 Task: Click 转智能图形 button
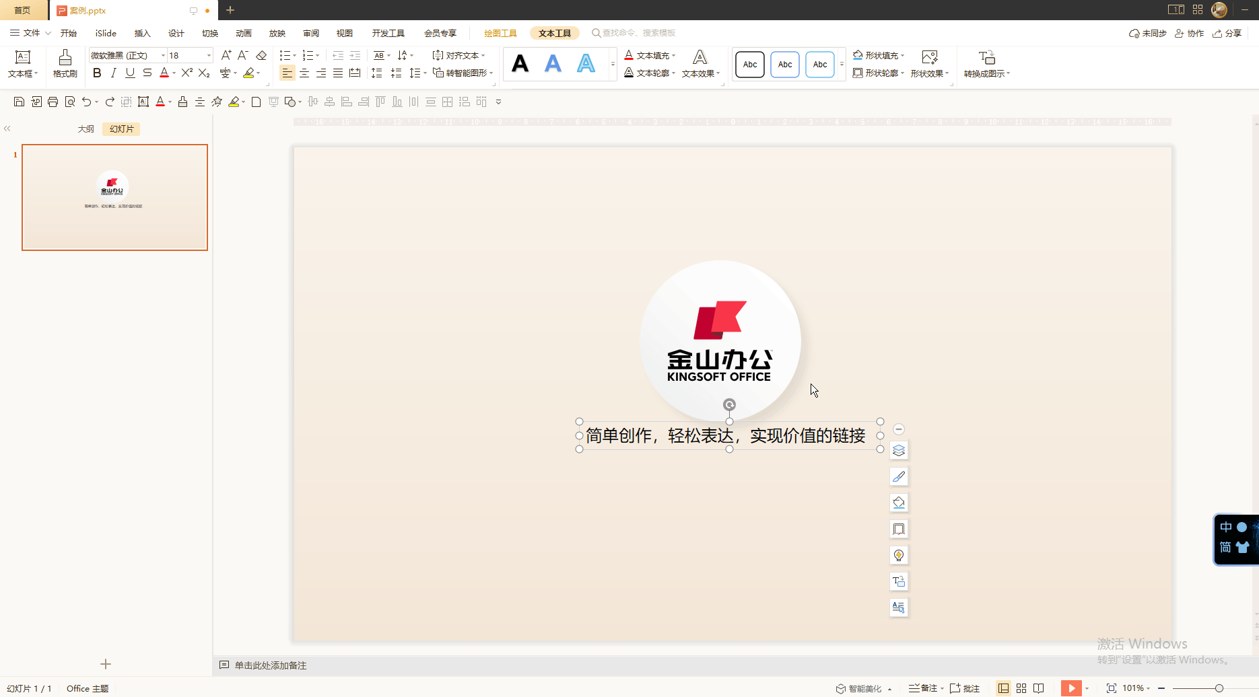point(463,73)
